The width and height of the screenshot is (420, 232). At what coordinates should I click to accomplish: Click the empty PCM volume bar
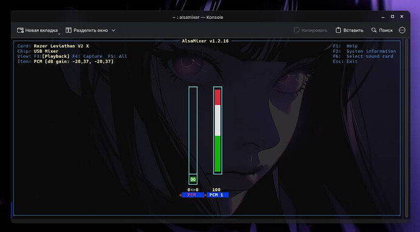click(x=193, y=130)
